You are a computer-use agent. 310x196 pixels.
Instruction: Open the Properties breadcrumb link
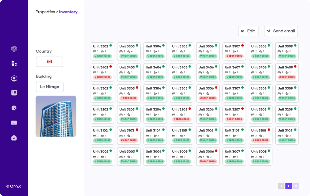pyautogui.click(x=45, y=12)
